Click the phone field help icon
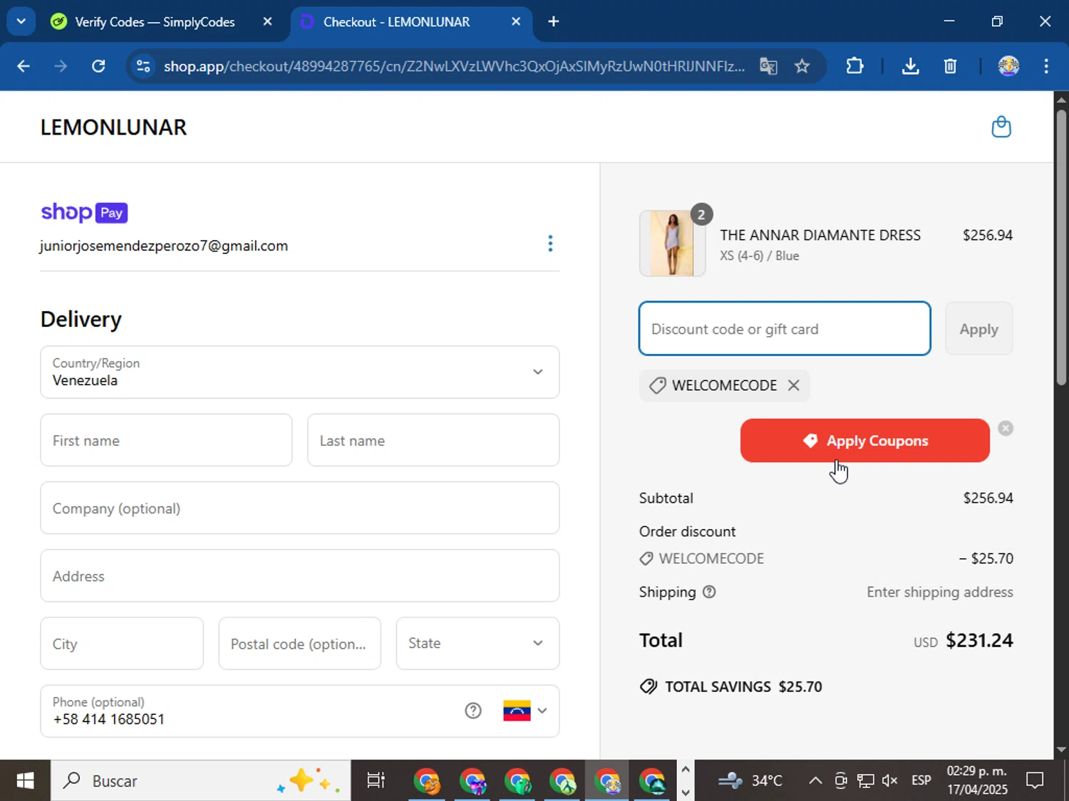Image resolution: width=1069 pixels, height=801 pixels. point(473,711)
